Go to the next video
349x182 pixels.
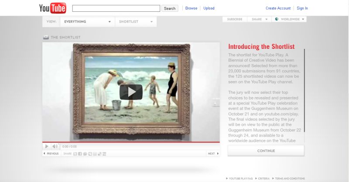tap(213, 154)
